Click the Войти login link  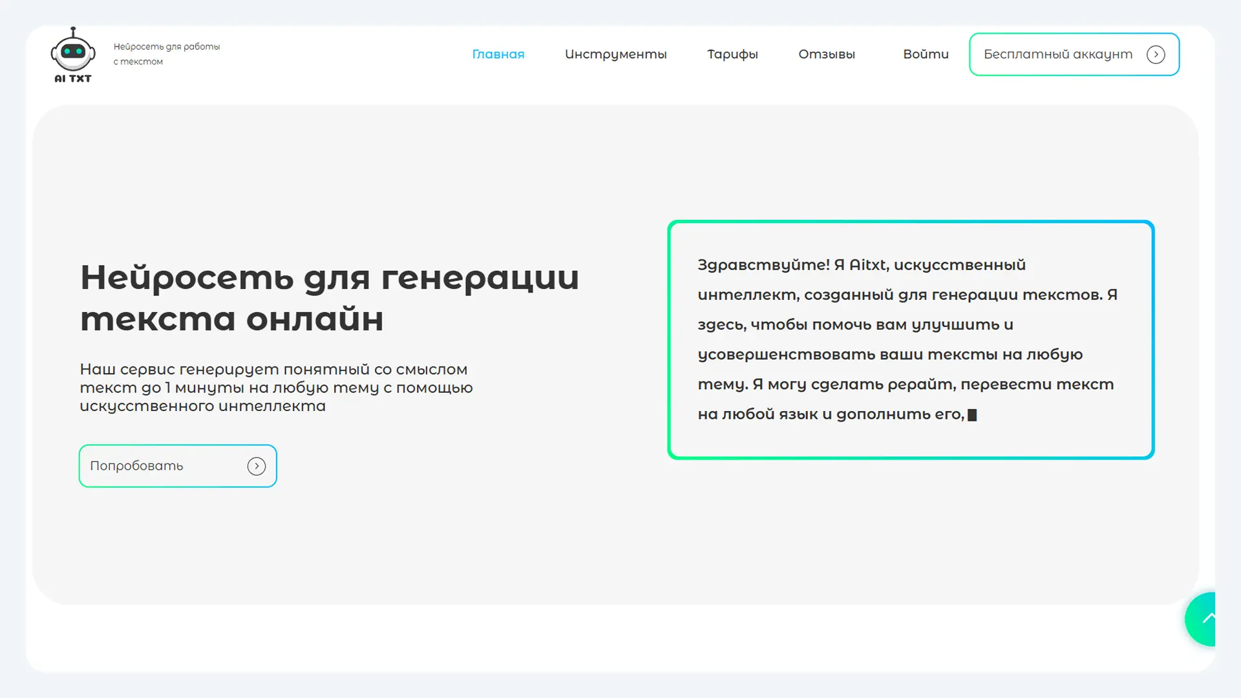pos(926,54)
